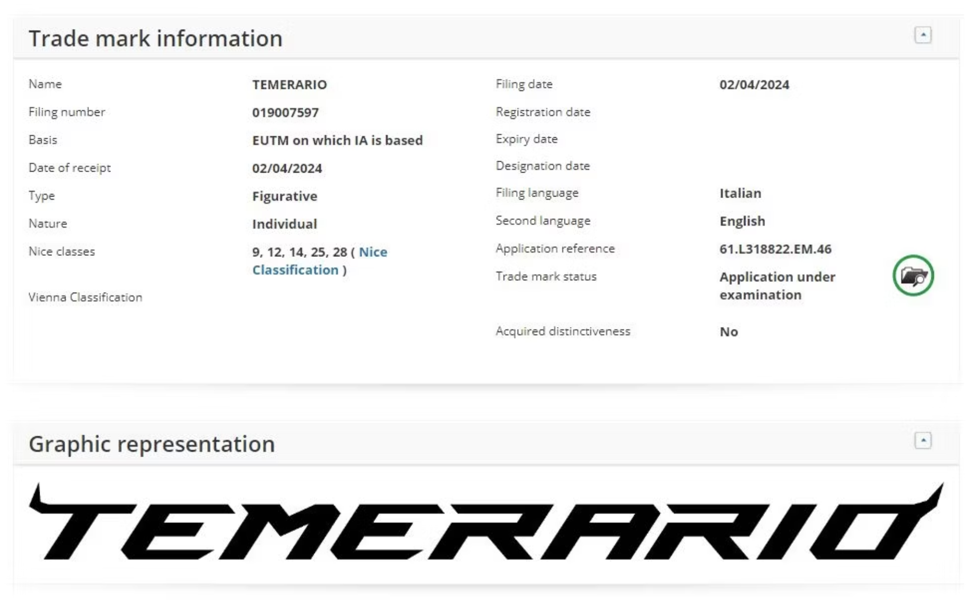Click the Expiry date label
This screenshot has width=975, height=600.
point(527,139)
